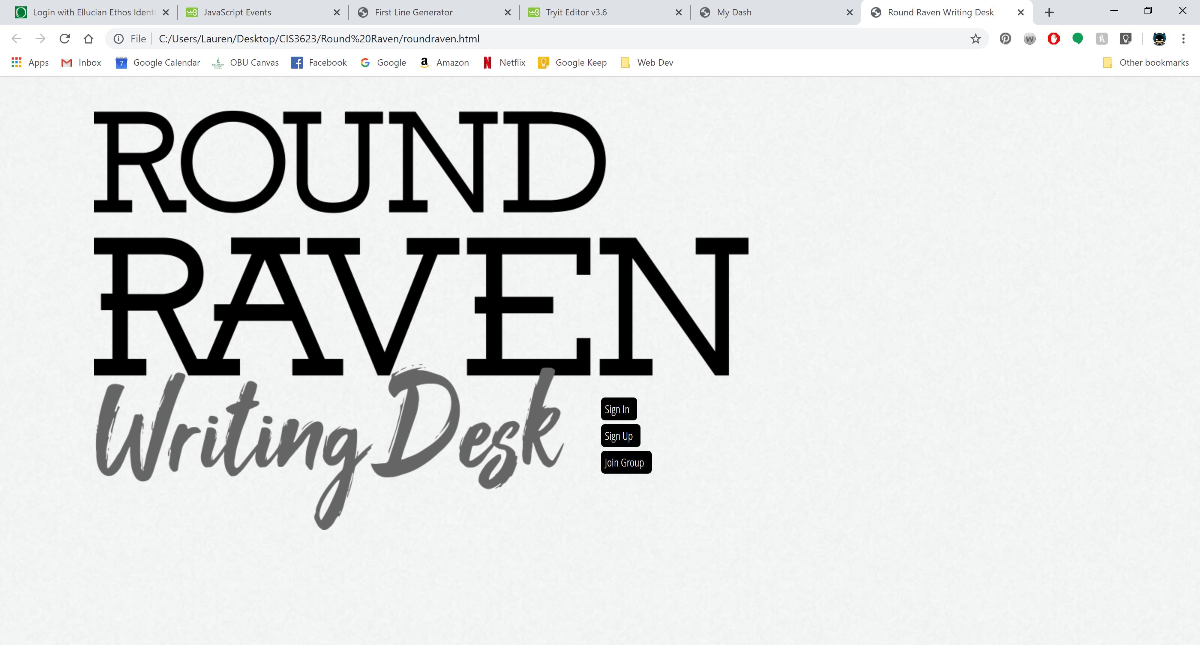Expand the Web Dev bookmarks folder
1200x645 pixels.
pos(646,62)
